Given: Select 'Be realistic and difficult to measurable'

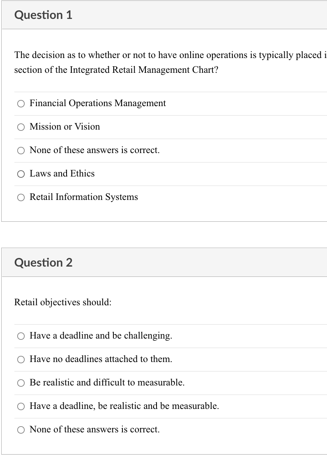Looking at the screenshot, I should point(21,383).
